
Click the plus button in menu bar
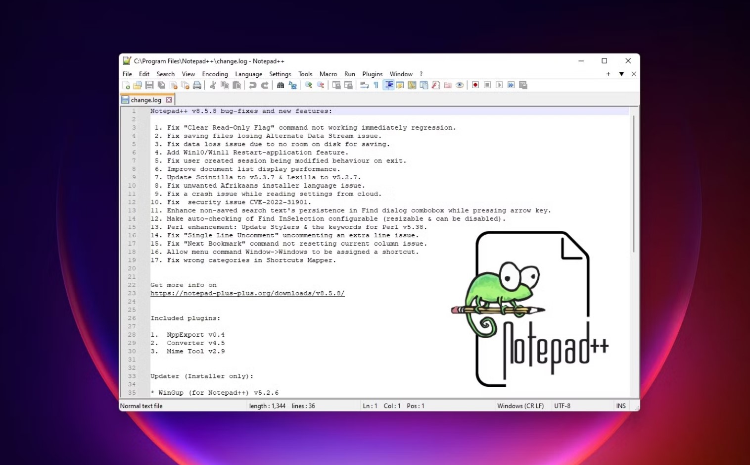pyautogui.click(x=608, y=74)
